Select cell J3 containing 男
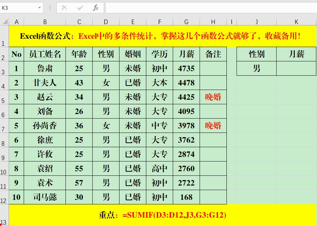 [256, 68]
